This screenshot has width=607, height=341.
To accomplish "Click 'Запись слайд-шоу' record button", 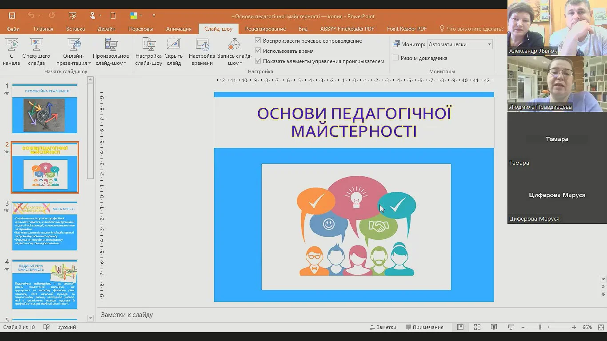I will click(234, 52).
